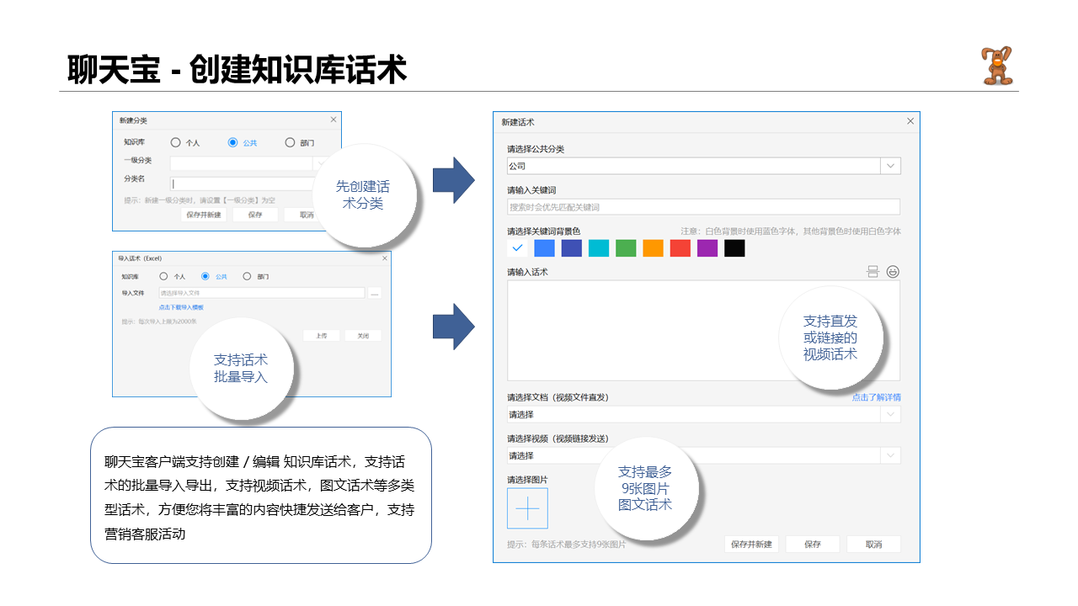Expand the 一级分类 dropdown in 新建分类
Screen dimensions: 1078x606
(x=320, y=162)
